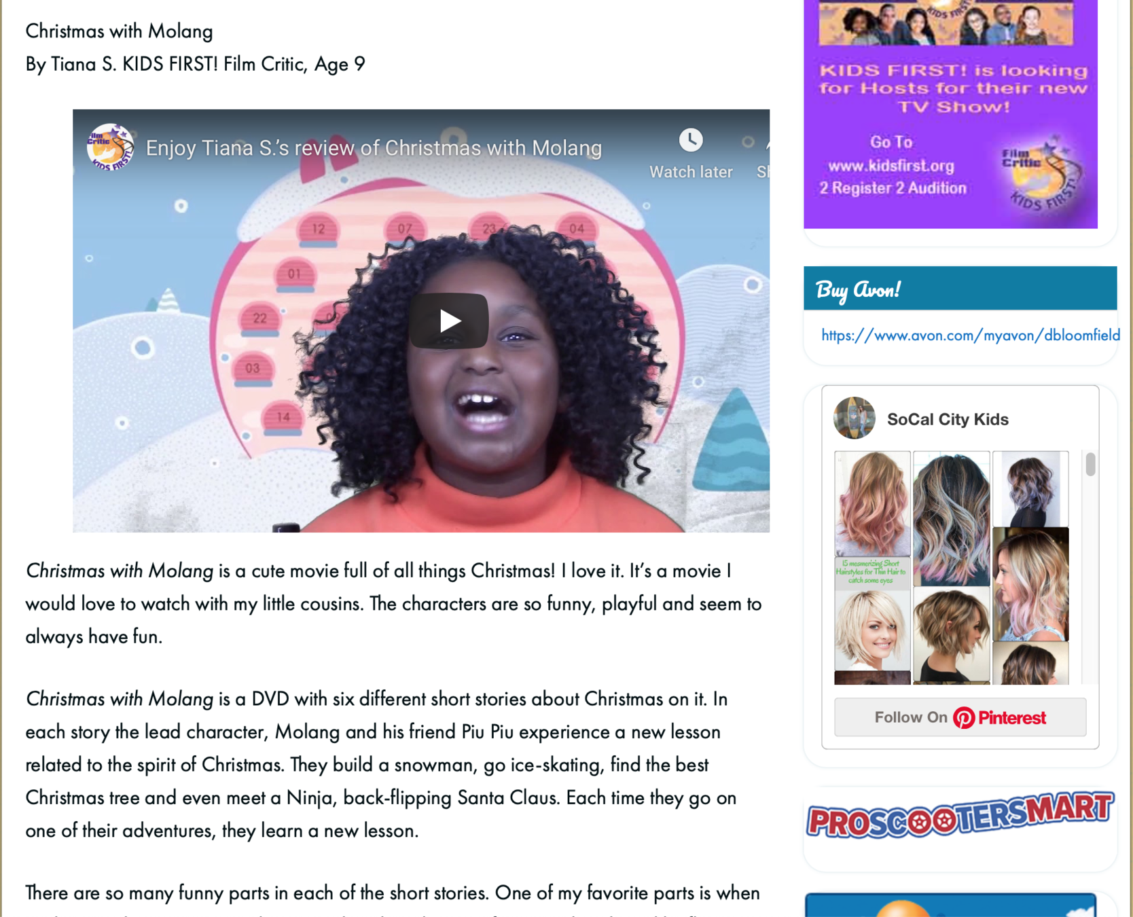This screenshot has width=1133, height=917.
Task: Open the Avon dbloomfield link
Action: 970,335
